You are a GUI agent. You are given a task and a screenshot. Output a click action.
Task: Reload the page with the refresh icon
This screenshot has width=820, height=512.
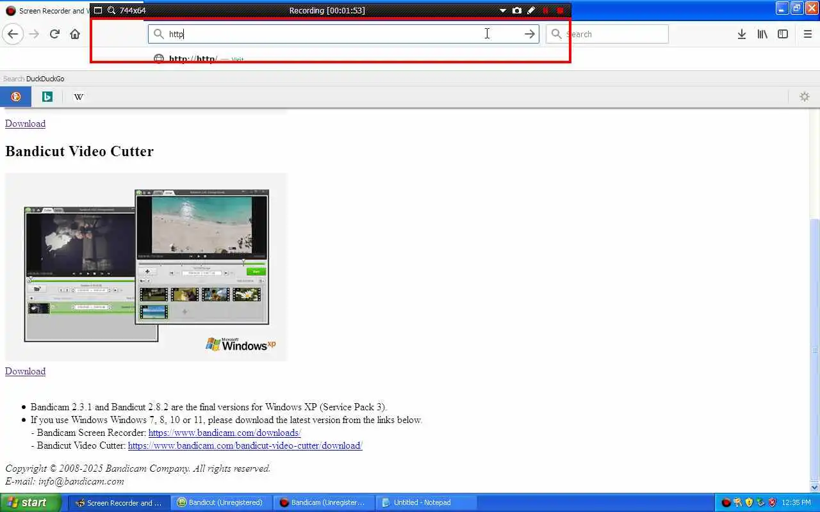click(x=54, y=34)
